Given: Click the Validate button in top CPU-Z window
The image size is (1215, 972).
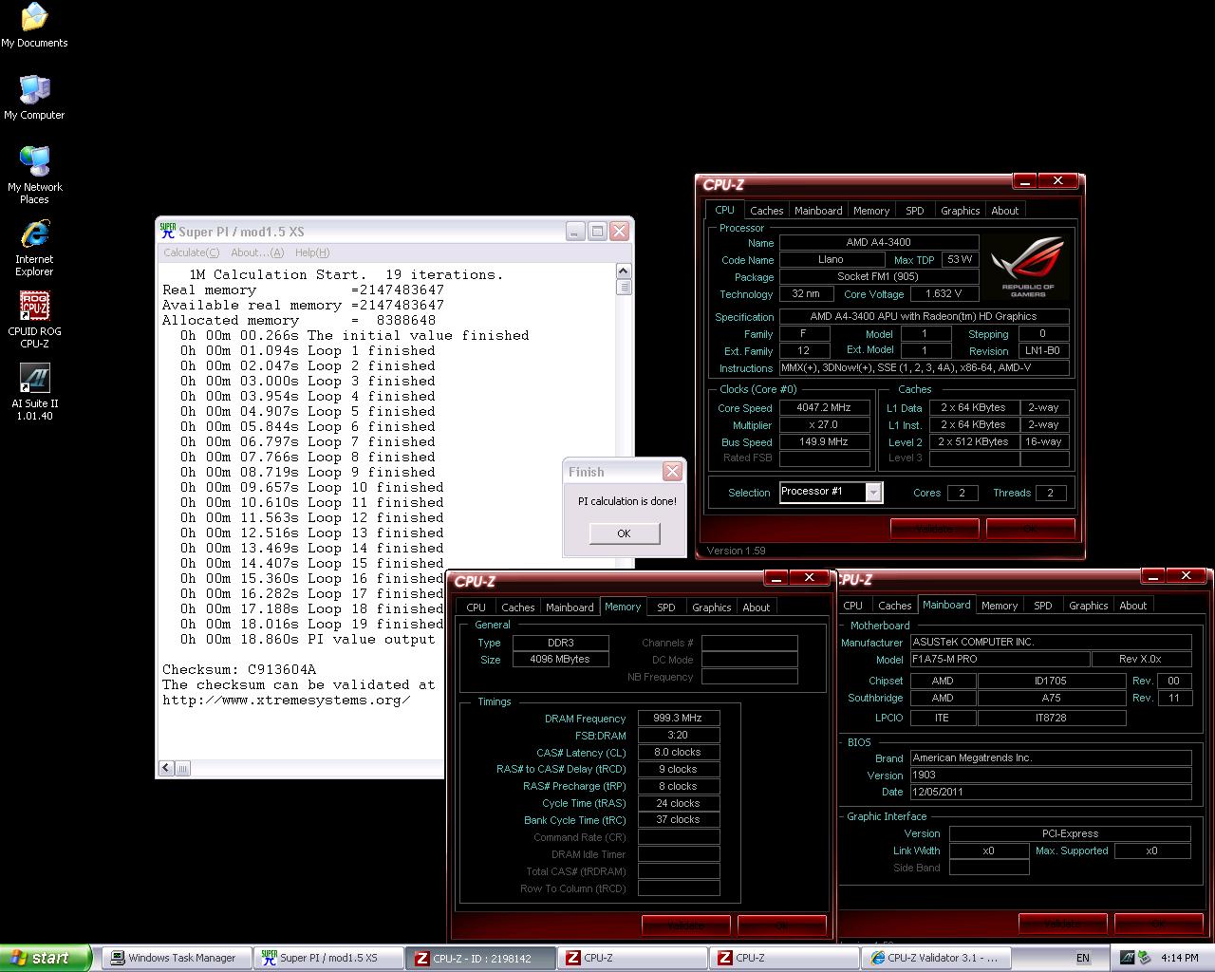Looking at the screenshot, I should [x=934, y=529].
